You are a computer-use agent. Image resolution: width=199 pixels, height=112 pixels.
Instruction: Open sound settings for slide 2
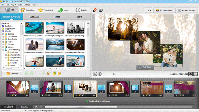(x=49, y=95)
